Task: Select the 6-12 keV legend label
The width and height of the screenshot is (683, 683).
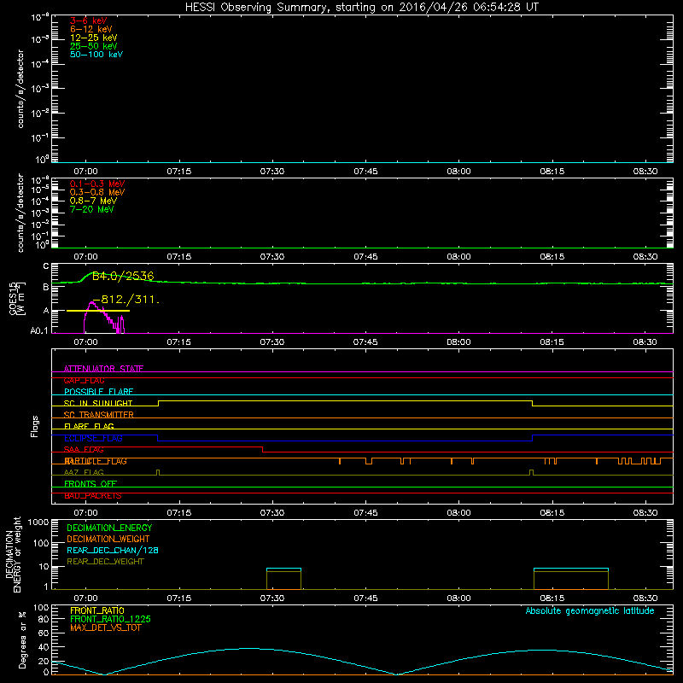Action: pos(90,29)
